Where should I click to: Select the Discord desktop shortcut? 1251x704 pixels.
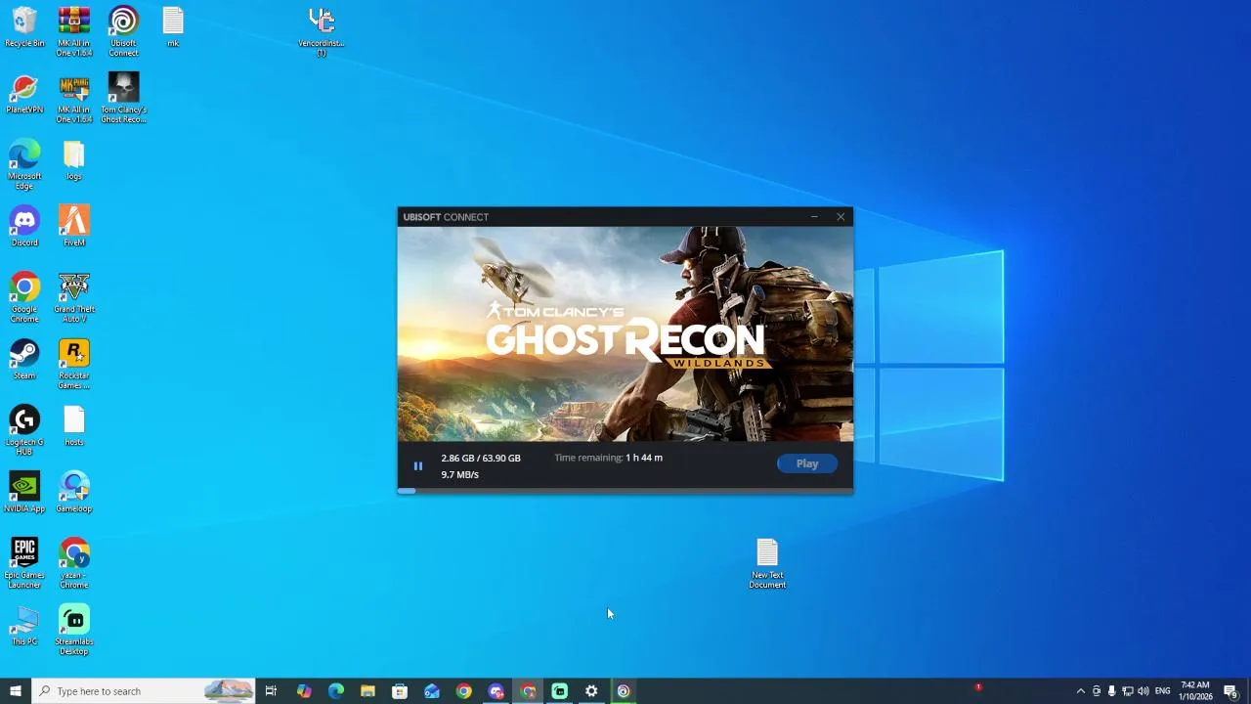coord(24,226)
